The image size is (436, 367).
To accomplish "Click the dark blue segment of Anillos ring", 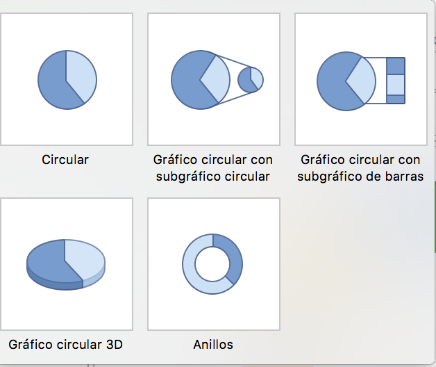I will tap(231, 256).
